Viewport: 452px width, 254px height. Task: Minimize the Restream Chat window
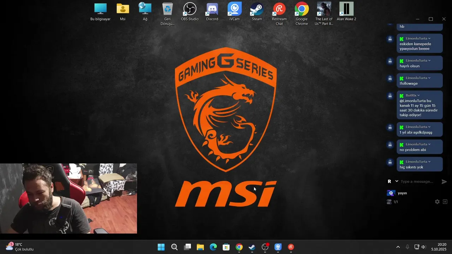(x=417, y=19)
